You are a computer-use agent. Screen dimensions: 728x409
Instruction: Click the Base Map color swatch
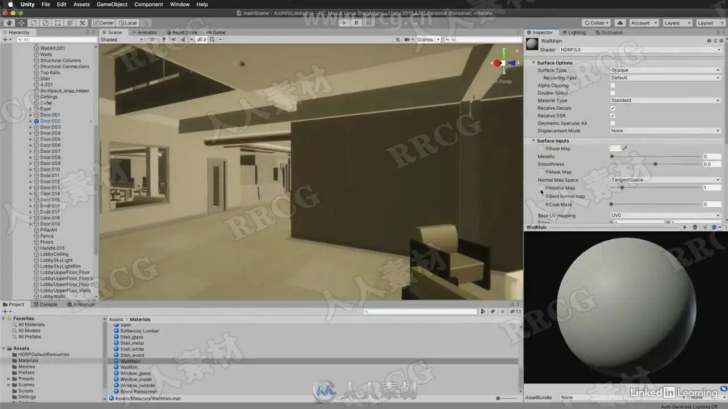(x=615, y=148)
